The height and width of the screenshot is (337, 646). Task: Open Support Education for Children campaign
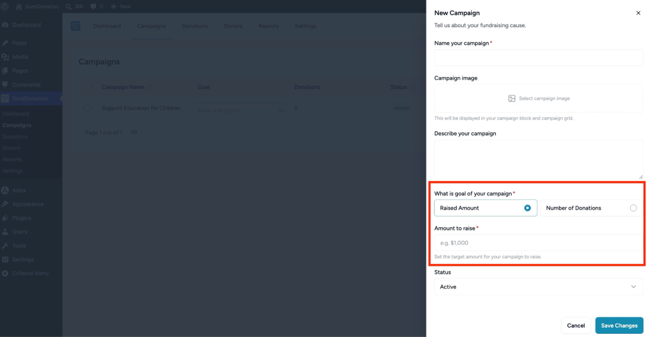141,108
